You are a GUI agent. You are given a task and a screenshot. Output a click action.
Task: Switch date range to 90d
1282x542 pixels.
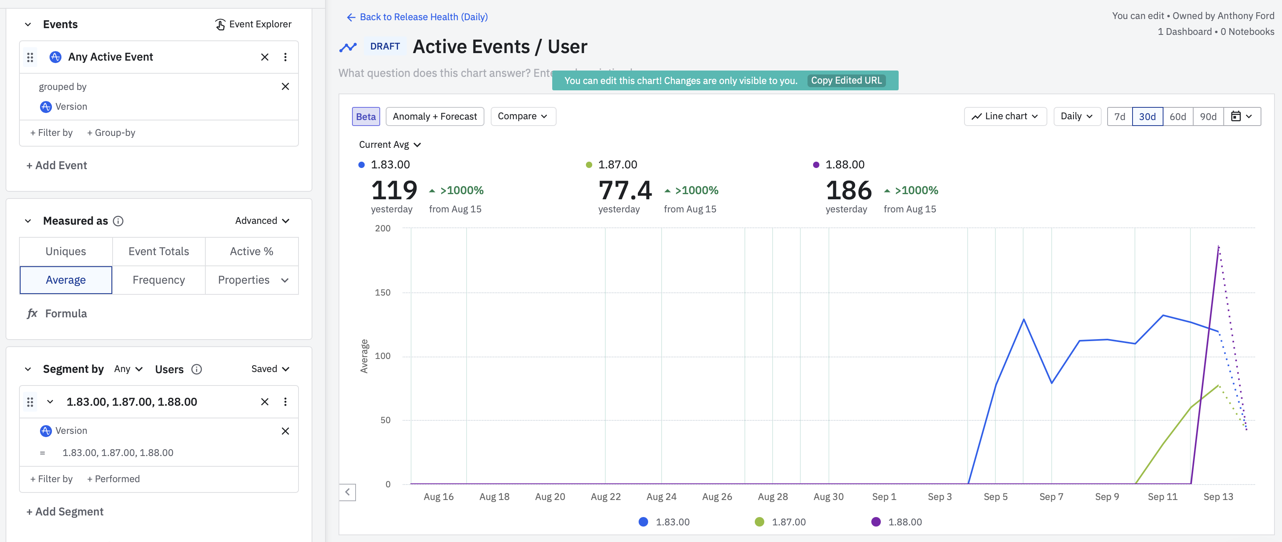pos(1208,116)
